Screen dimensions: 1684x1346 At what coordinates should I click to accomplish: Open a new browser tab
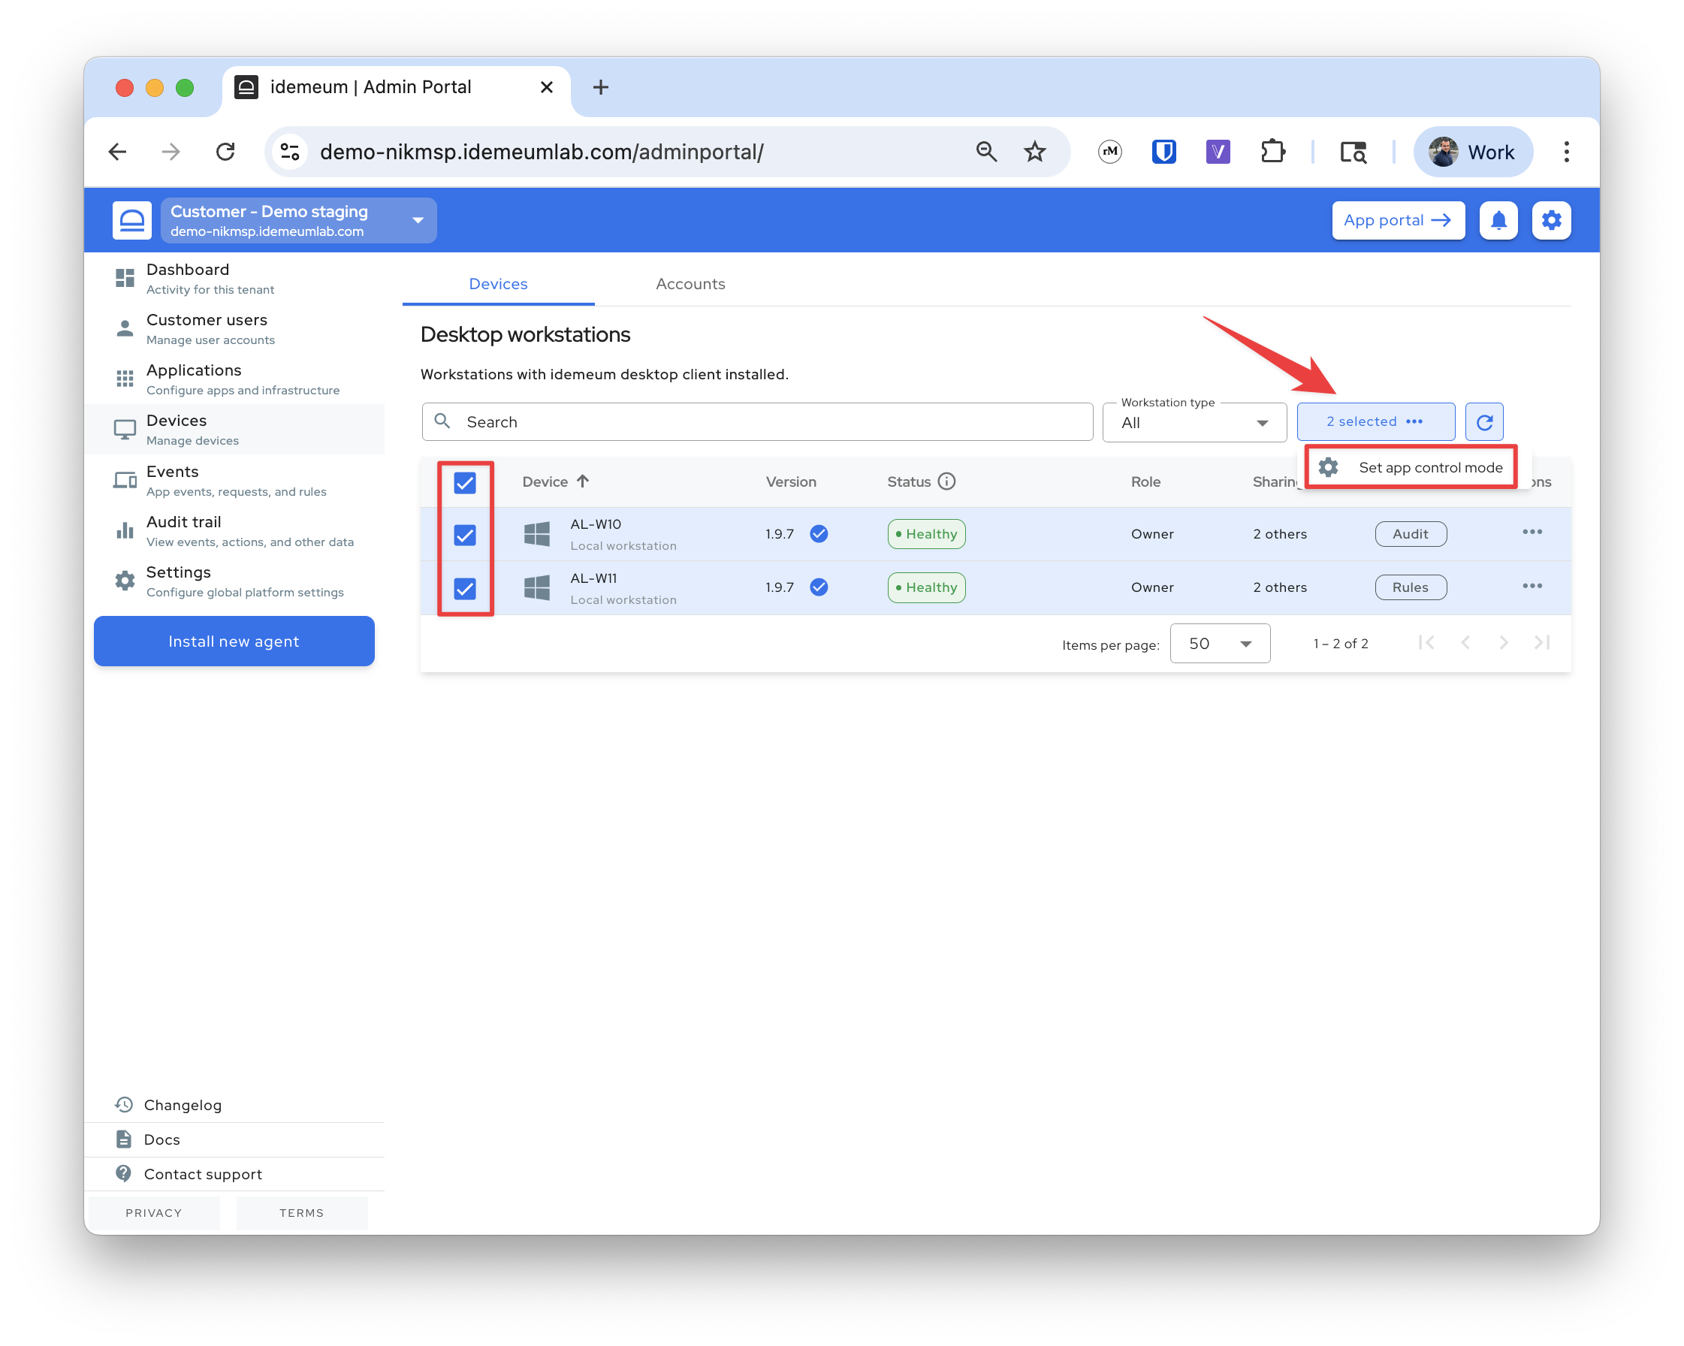pyautogui.click(x=600, y=86)
